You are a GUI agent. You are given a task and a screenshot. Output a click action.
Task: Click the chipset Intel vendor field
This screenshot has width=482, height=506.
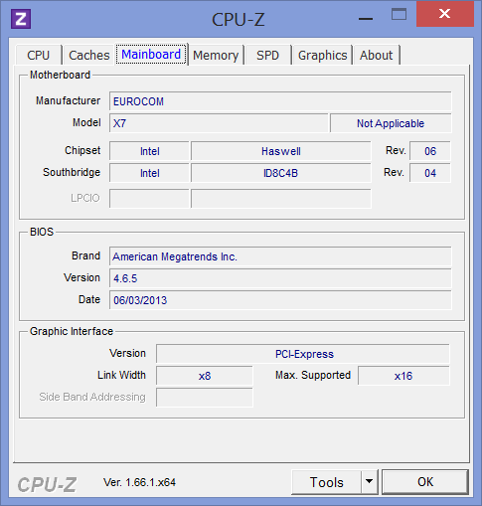pyautogui.click(x=149, y=151)
